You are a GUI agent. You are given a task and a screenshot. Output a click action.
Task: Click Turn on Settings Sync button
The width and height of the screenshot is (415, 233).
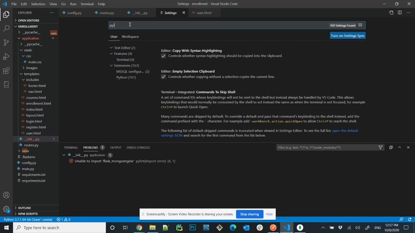(348, 36)
